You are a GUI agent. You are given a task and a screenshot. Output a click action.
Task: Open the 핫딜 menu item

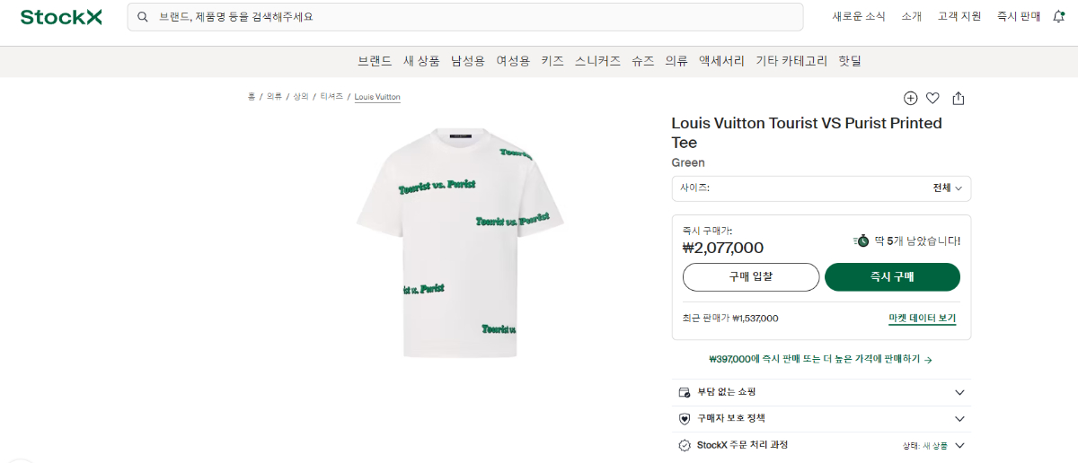850,61
